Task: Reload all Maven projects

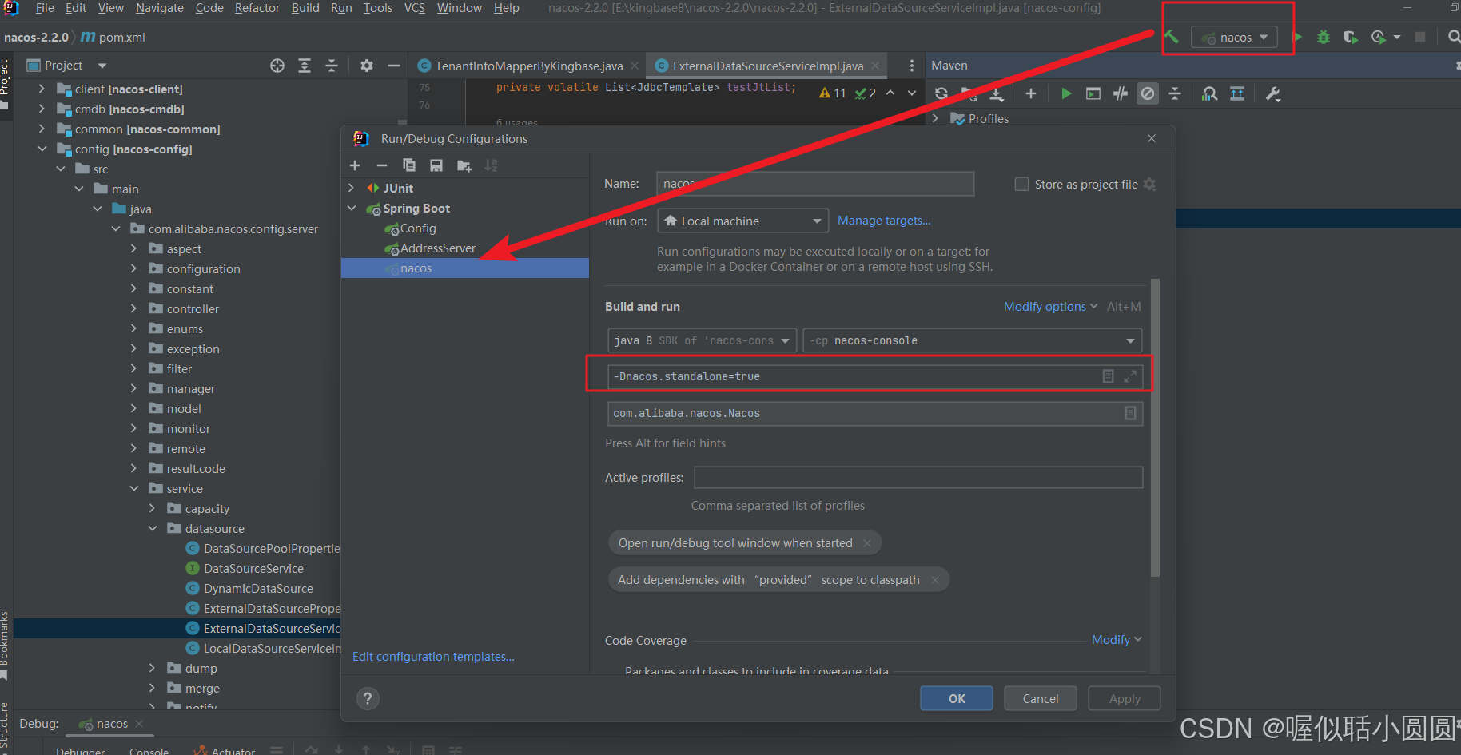Action: [941, 93]
